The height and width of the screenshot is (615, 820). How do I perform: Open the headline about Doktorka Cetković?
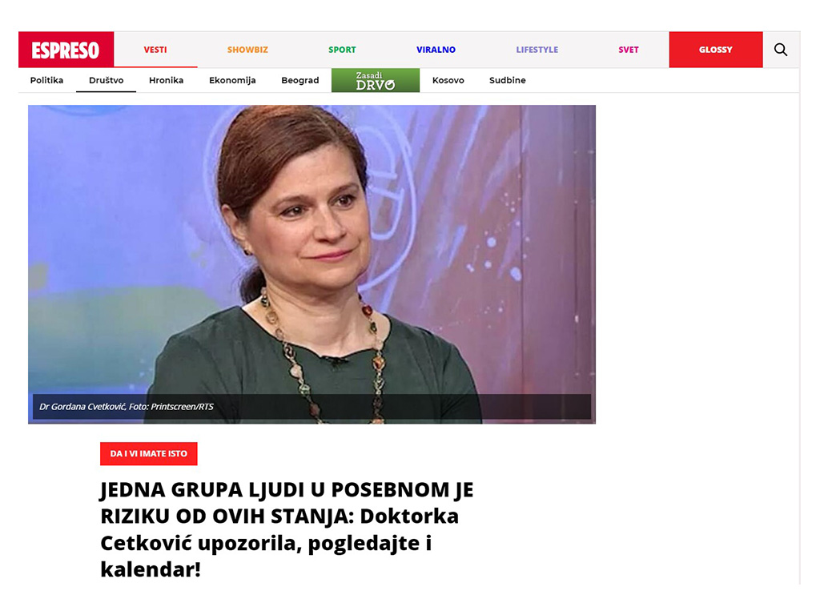pyautogui.click(x=287, y=529)
